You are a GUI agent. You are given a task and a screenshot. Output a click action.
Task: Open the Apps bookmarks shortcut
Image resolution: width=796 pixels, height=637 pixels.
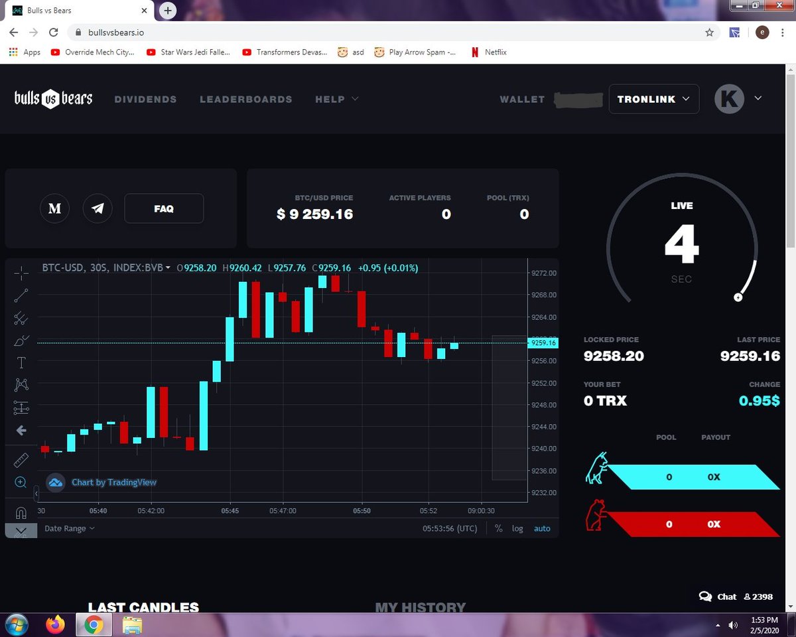tap(24, 52)
